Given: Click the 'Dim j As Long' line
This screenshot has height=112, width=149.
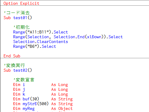Looking at the screenshot, I should click(x=41, y=89).
